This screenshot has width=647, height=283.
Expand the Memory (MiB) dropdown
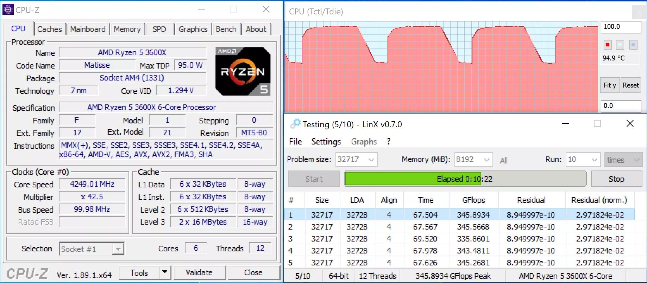[486, 160]
